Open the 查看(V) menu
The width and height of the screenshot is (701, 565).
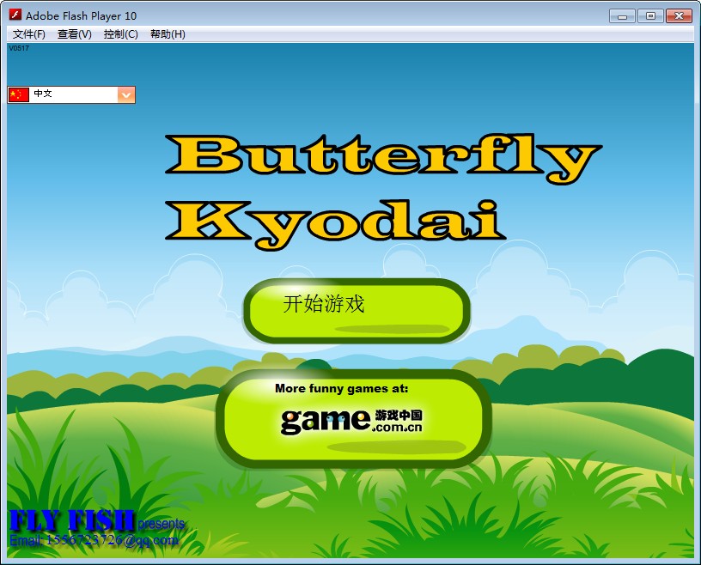74,34
